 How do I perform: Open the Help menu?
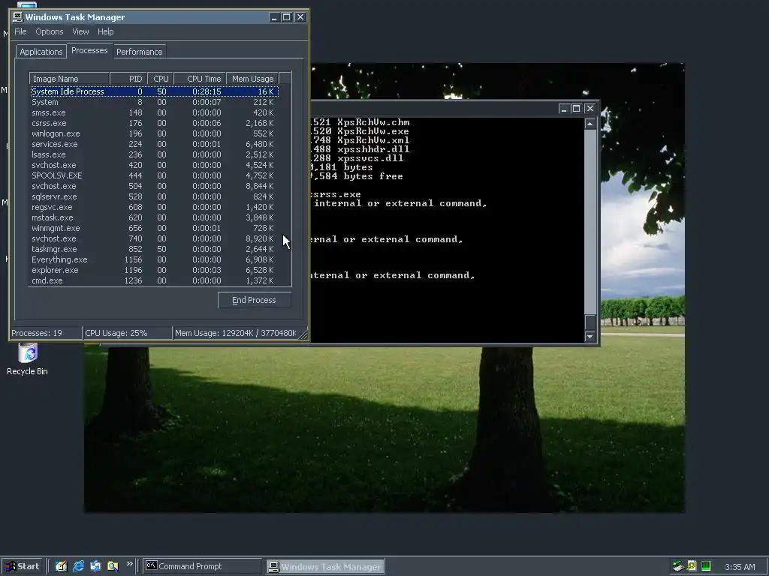tap(105, 31)
